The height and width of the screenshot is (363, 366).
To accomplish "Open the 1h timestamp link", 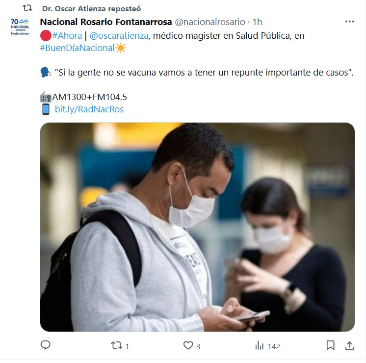I will coord(258,22).
